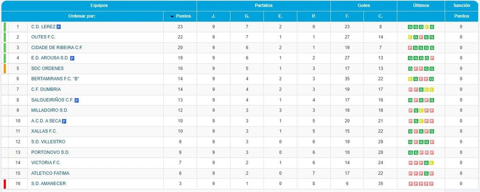
Task: Click the red relegation marker beside S.D. AMANECER
Action: [x=5, y=184]
